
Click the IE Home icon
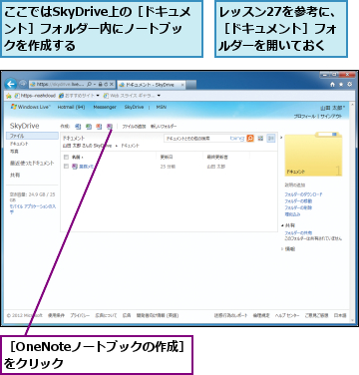332,85
